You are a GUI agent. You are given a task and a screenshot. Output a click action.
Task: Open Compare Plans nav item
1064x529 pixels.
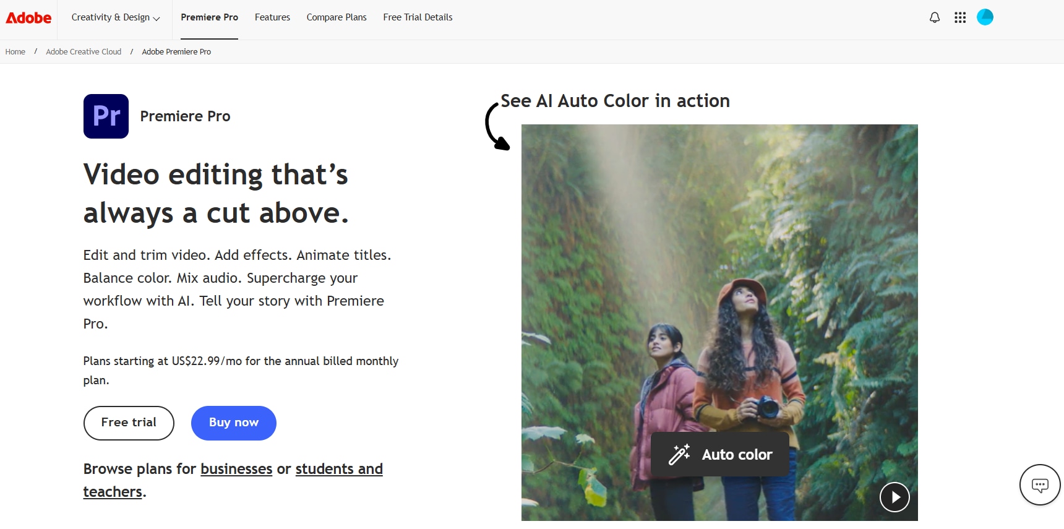(x=337, y=17)
